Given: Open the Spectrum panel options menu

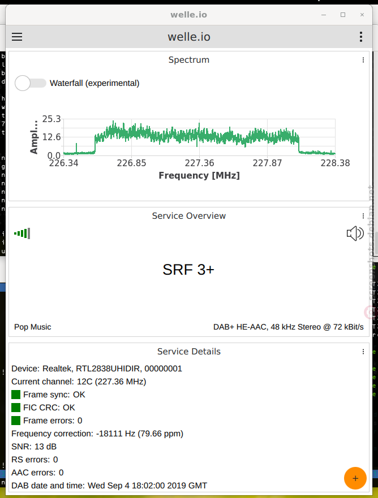Looking at the screenshot, I should [363, 60].
